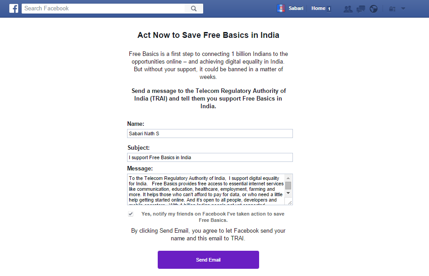Image resolution: width=429 pixels, height=276 pixels.
Task: Click the message scrollbar up arrow
Action: (288, 178)
